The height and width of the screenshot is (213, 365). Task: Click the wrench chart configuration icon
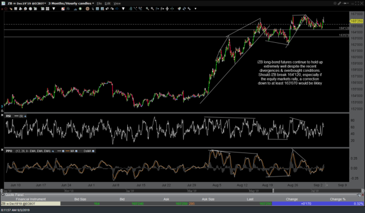[x=189, y=9]
